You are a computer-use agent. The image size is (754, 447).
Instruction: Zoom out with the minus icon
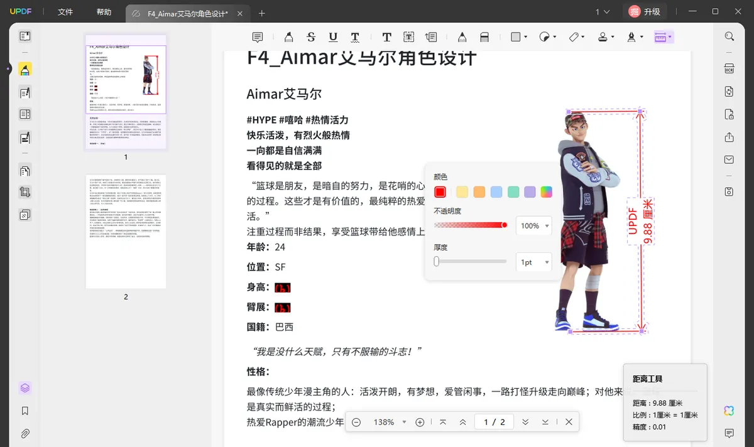pyautogui.click(x=356, y=422)
